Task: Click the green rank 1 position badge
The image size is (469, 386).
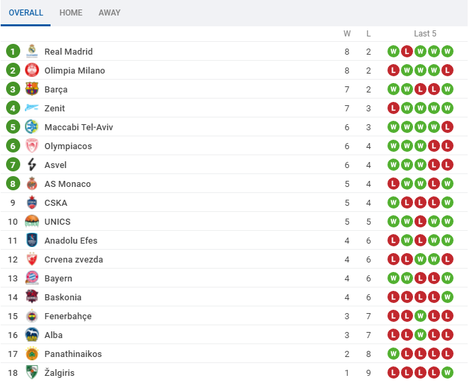Action: [x=13, y=51]
